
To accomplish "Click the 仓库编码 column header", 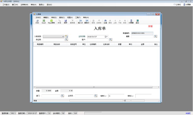I will tap(93, 44).
